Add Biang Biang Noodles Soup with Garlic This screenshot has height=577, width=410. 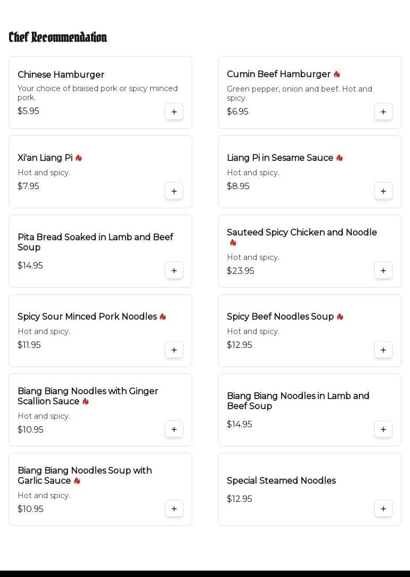tap(174, 509)
